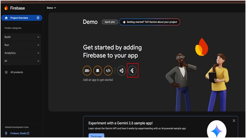The height and width of the screenshot is (138, 246).
Task: Click the Gemini star thumbnail
Action: [217, 129]
